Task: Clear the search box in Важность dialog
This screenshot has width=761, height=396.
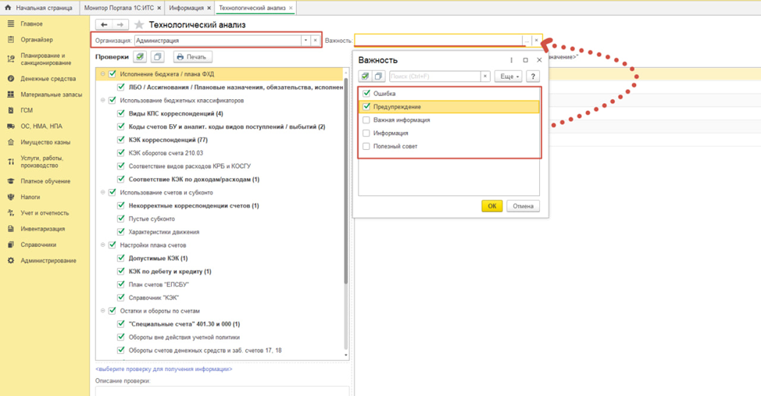Action: tap(485, 77)
